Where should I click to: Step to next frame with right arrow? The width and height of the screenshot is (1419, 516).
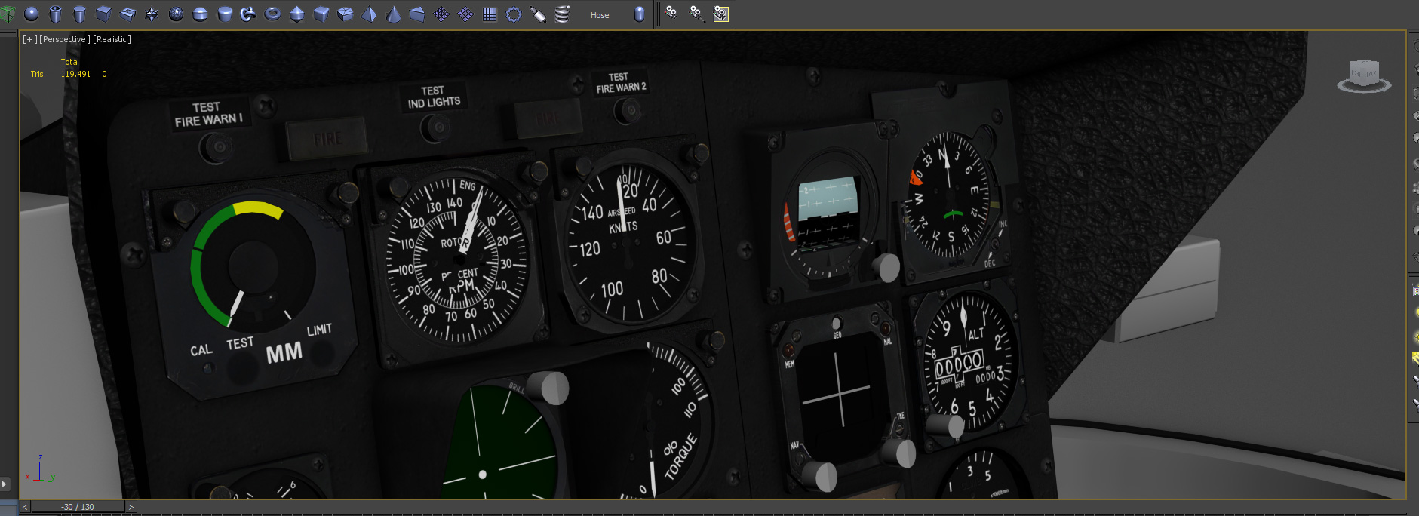click(x=131, y=507)
